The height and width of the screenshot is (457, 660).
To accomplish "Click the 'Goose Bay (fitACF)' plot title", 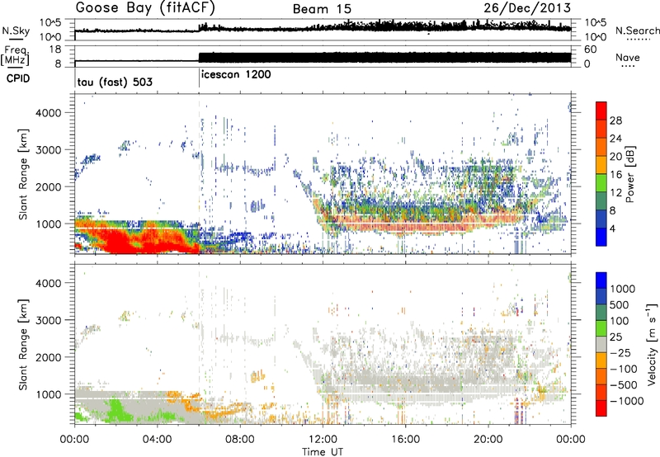I will point(145,8).
